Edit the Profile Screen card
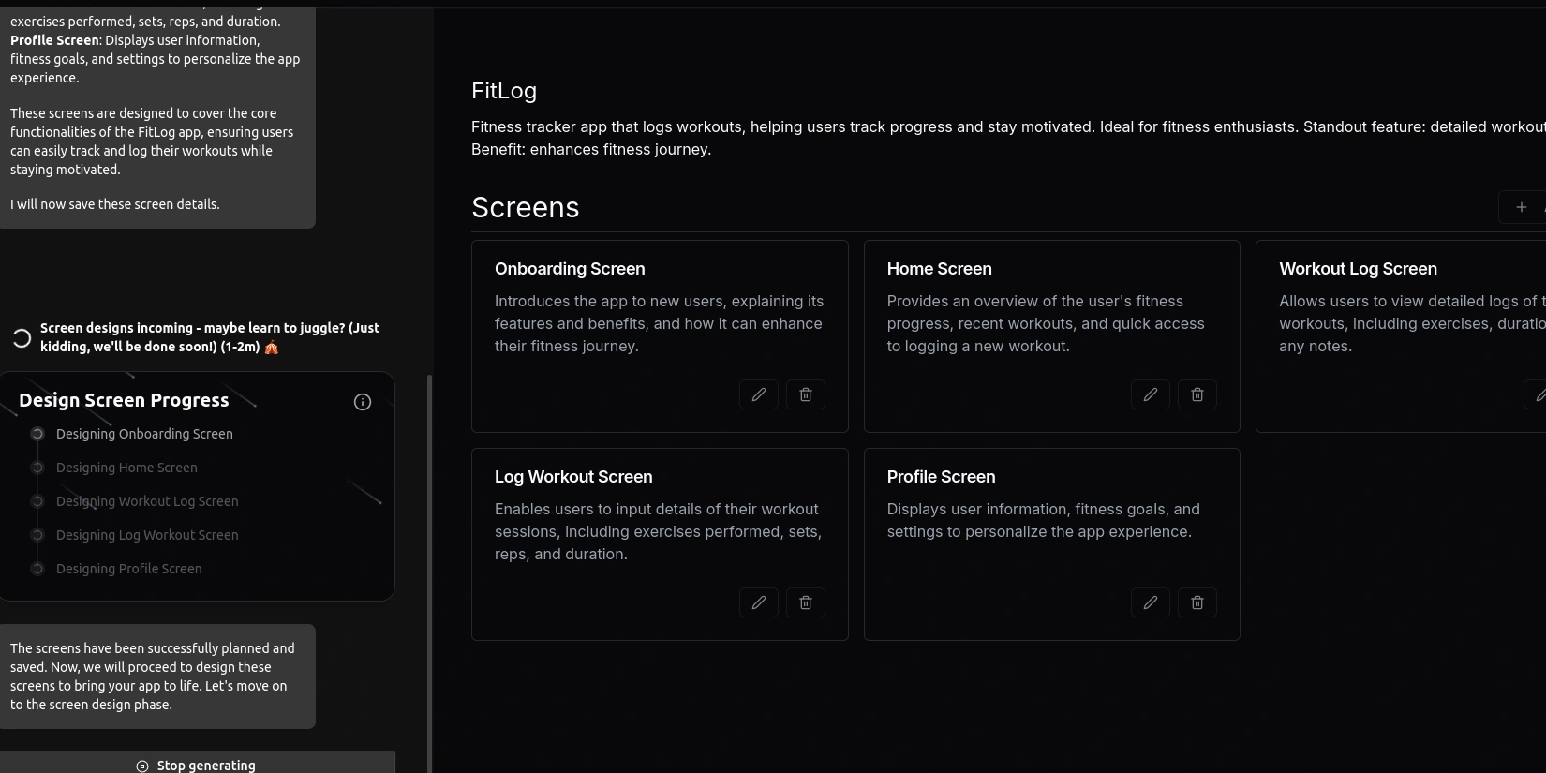The height and width of the screenshot is (773, 1546). pos(1150,602)
